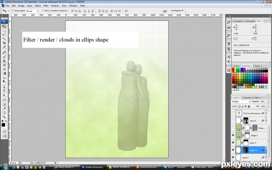Open the Layer menu
This screenshot has width=272, height=170.
coord(29,5)
